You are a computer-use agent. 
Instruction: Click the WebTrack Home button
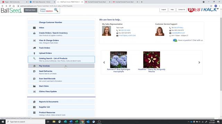[31, 10]
